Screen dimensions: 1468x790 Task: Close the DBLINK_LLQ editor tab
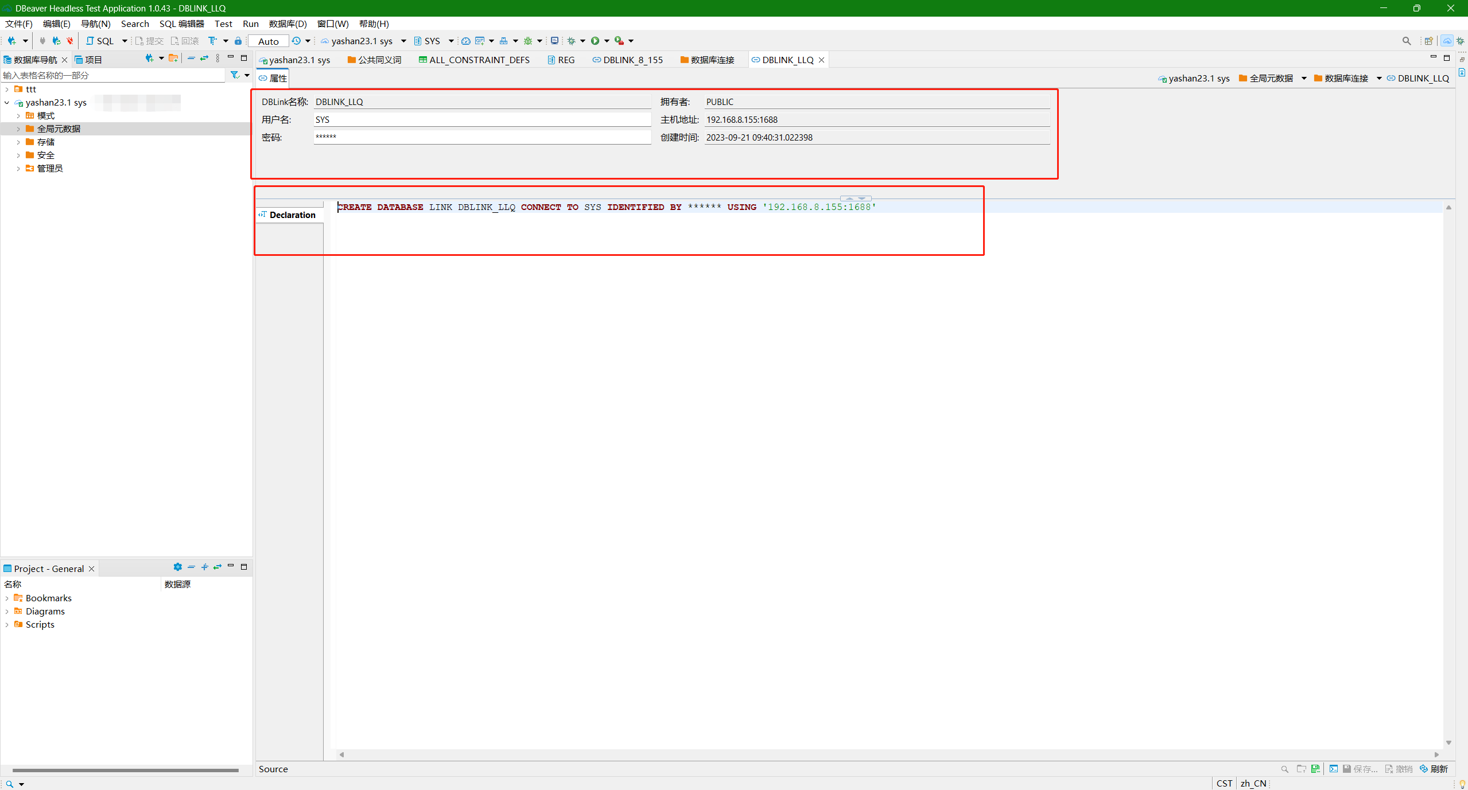point(821,60)
